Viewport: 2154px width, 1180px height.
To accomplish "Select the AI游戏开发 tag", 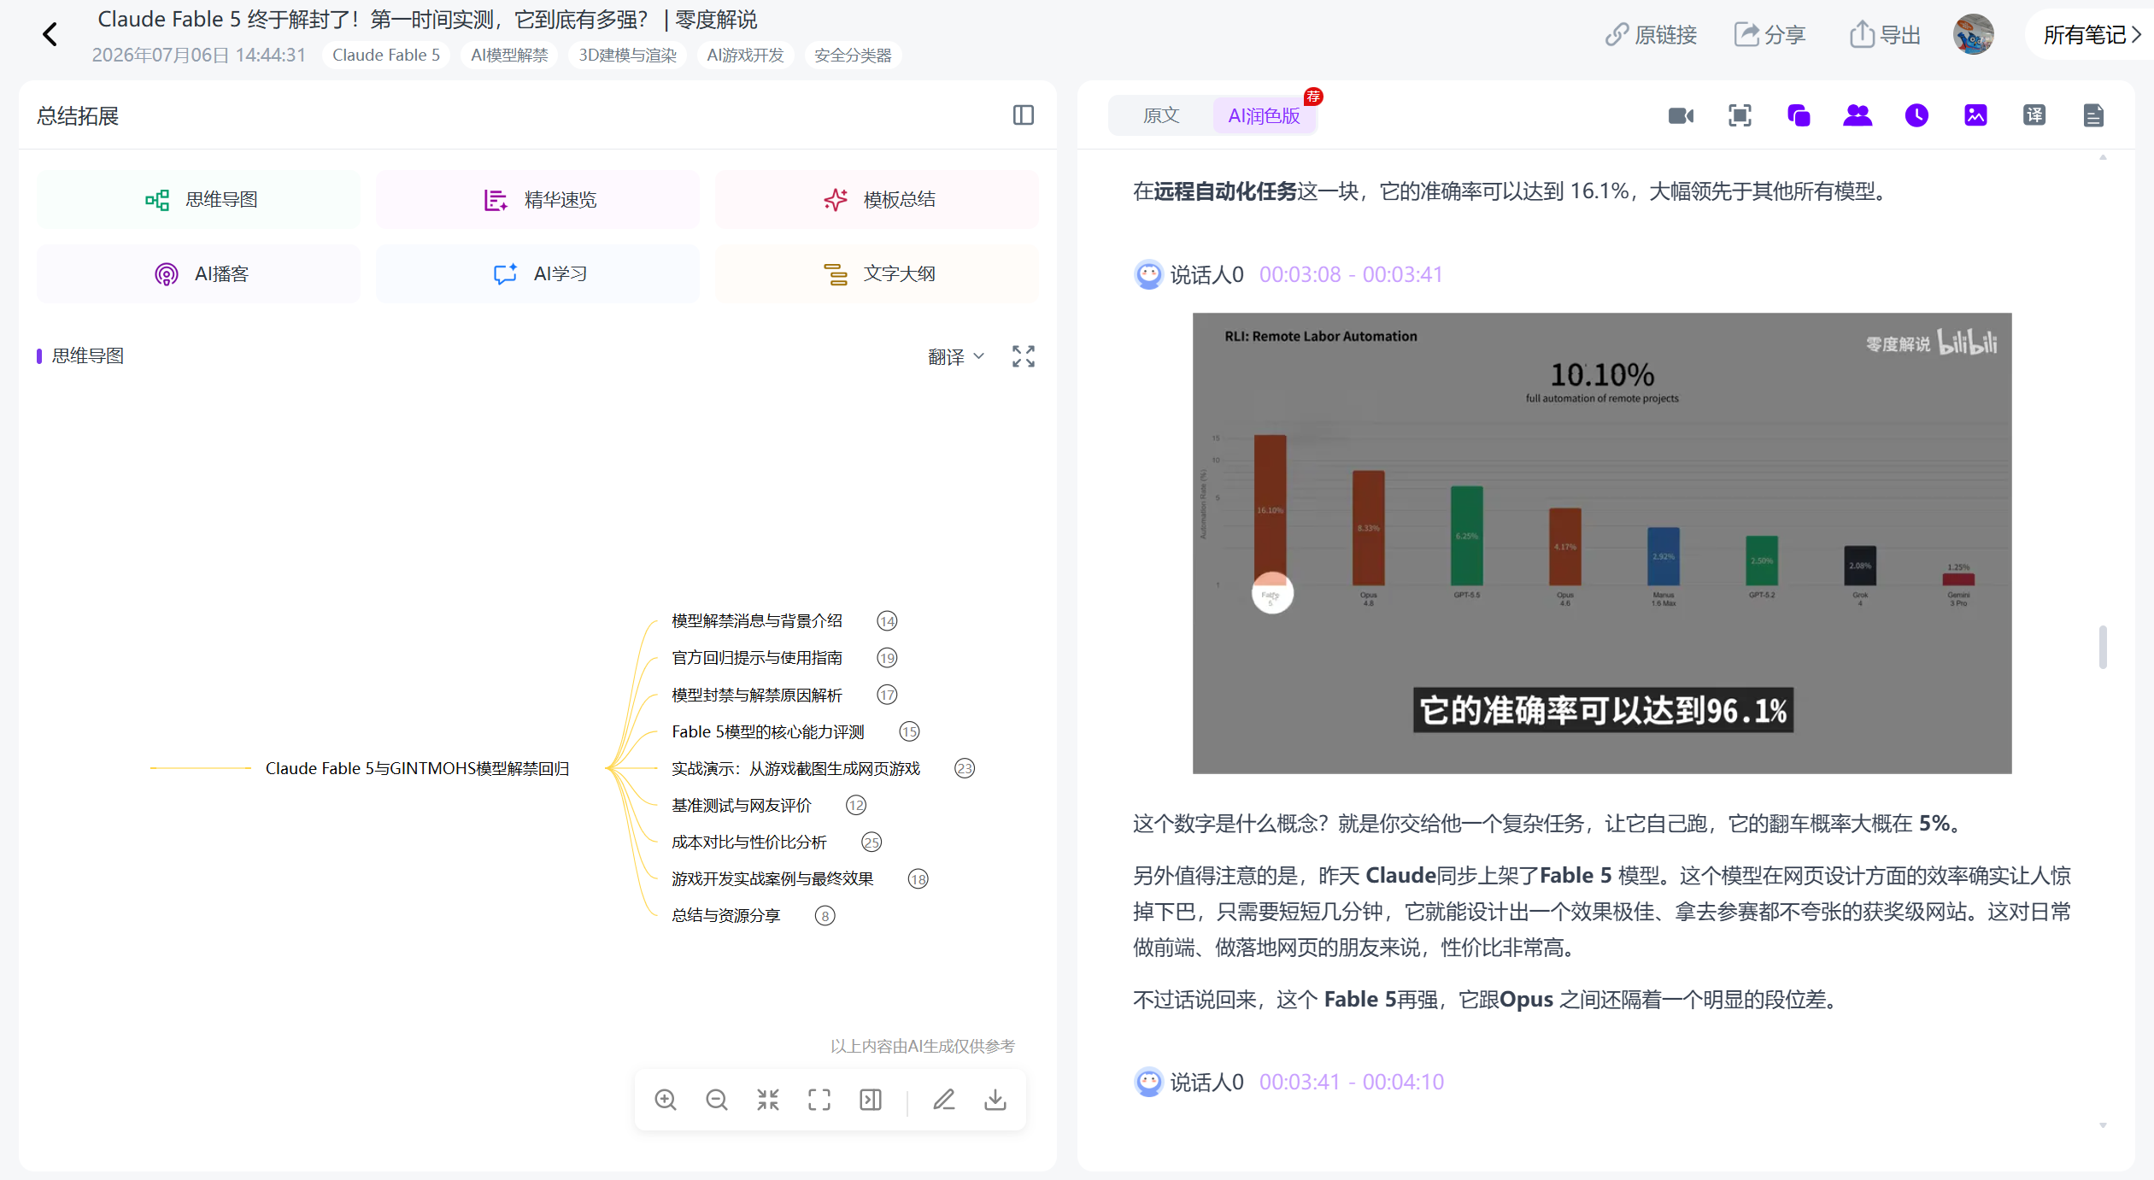I will coord(745,56).
